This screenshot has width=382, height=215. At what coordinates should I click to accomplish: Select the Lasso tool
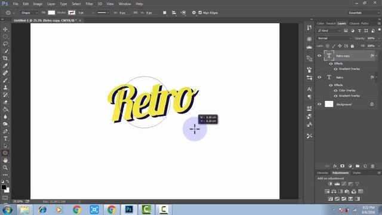point(5,44)
